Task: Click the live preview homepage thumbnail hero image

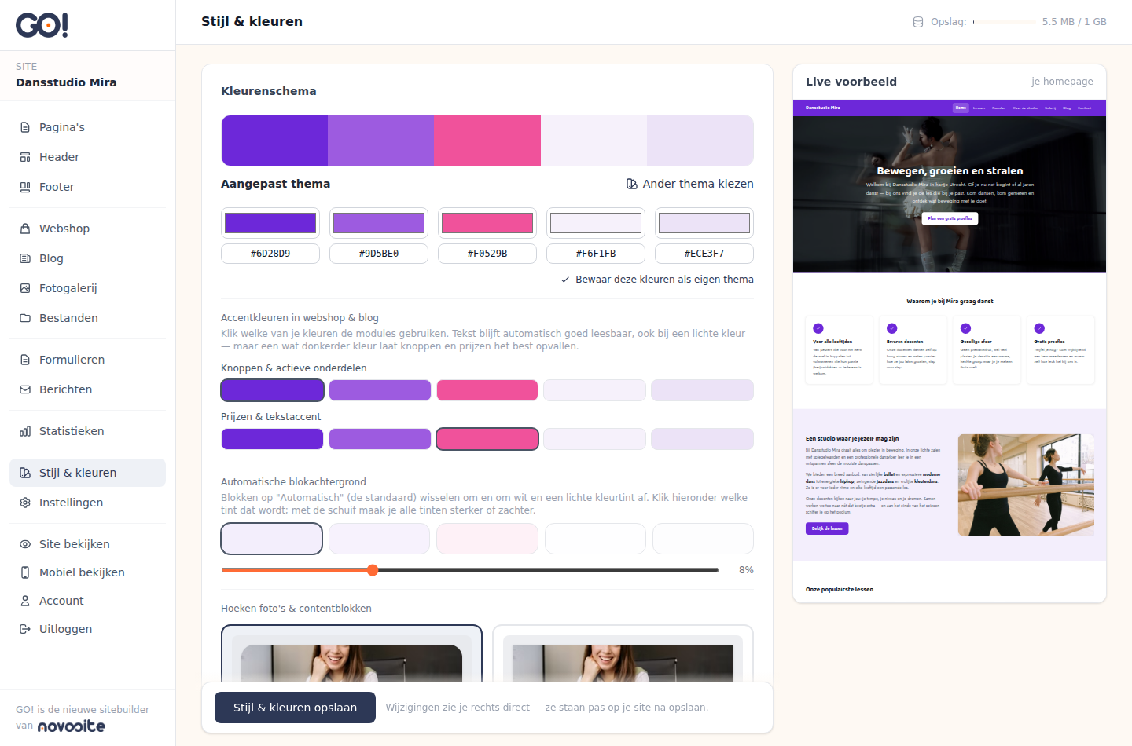Action: click(x=950, y=195)
